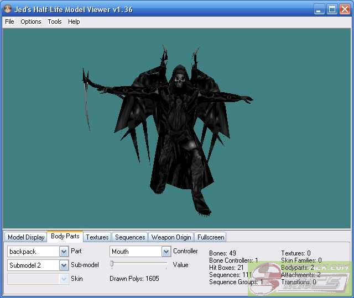354x298 pixels.
Task: Switch to the Textures tab
Action: click(97, 237)
